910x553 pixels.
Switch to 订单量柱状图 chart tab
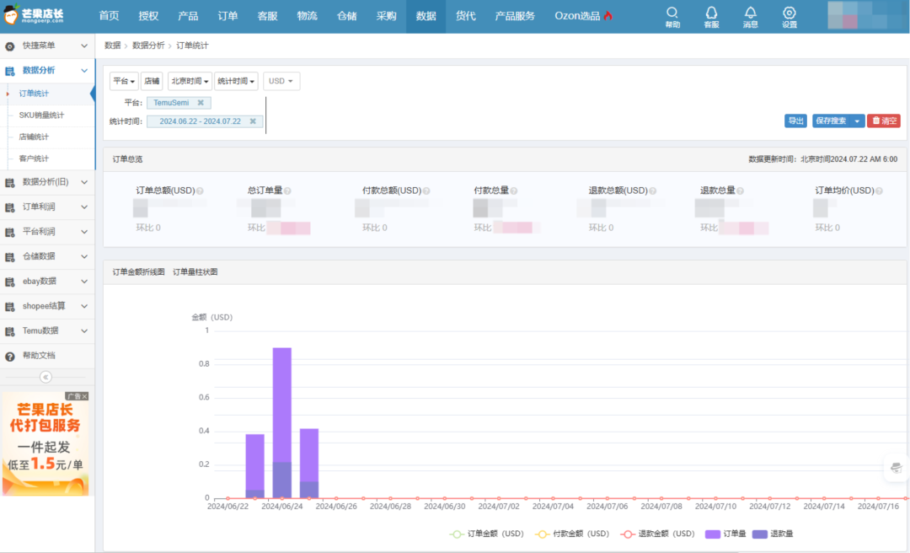pyautogui.click(x=195, y=271)
